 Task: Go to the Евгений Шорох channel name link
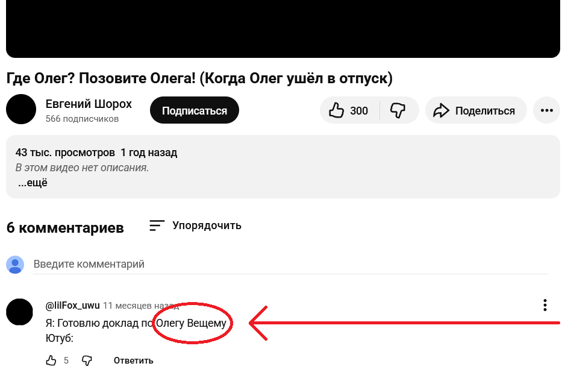pyautogui.click(x=89, y=104)
